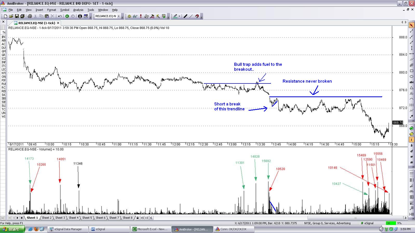
Task: Open the Symbol menu
Action: pyautogui.click(x=65, y=10)
